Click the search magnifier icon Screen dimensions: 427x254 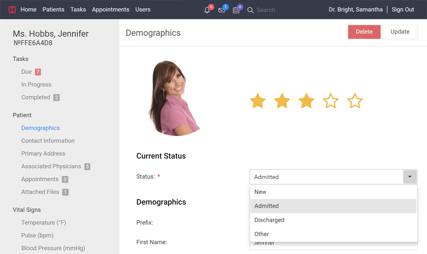click(251, 10)
